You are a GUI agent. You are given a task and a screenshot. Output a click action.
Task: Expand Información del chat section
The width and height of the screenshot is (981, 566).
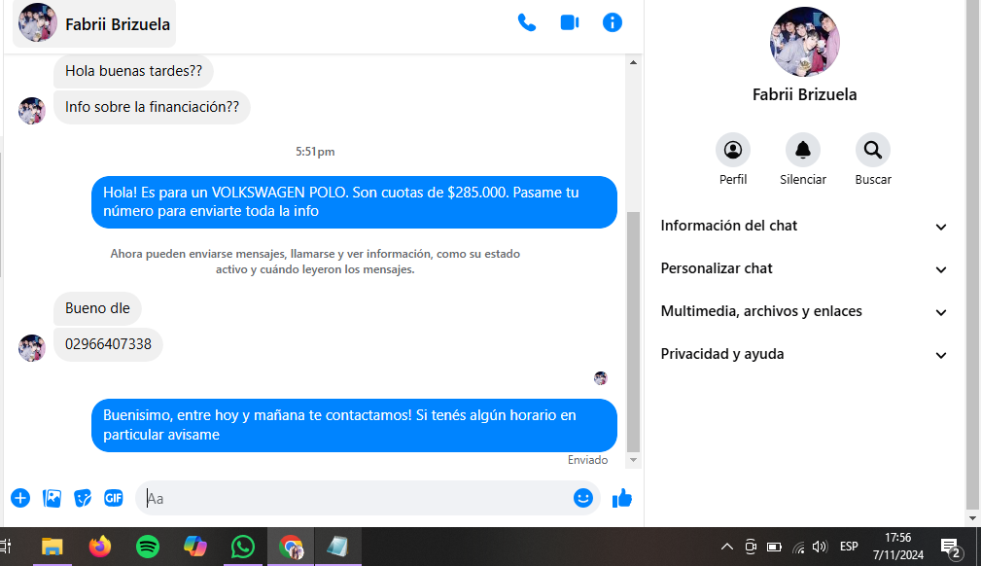pyautogui.click(x=803, y=226)
